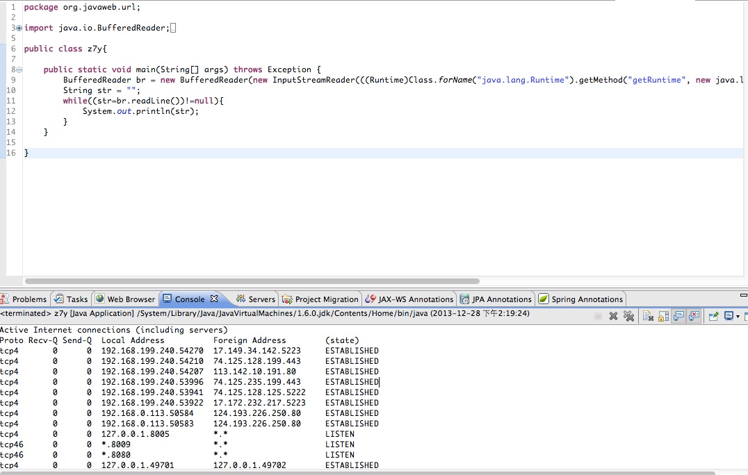Close the Console tab
748x475 pixels.
[214, 299]
